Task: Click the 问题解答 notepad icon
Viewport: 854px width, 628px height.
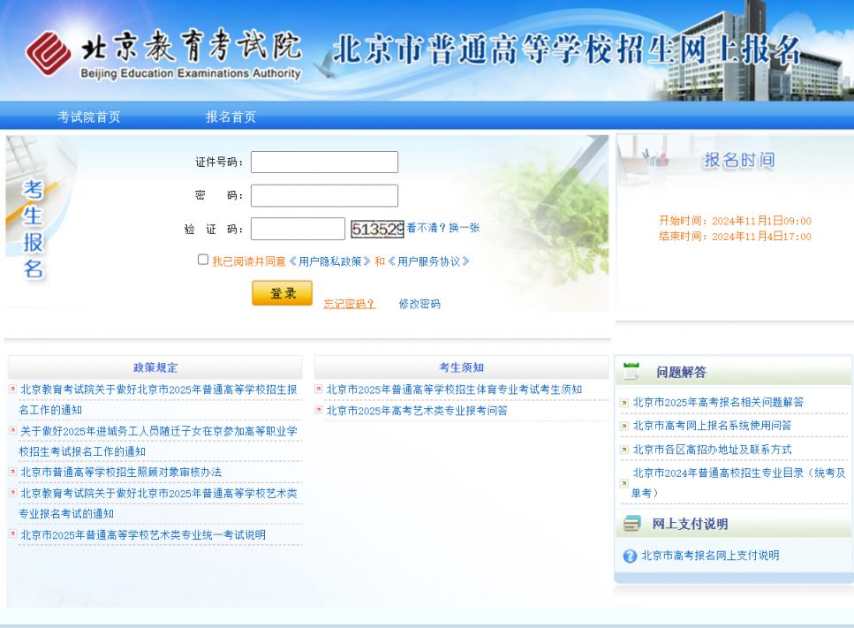Action: click(631, 371)
